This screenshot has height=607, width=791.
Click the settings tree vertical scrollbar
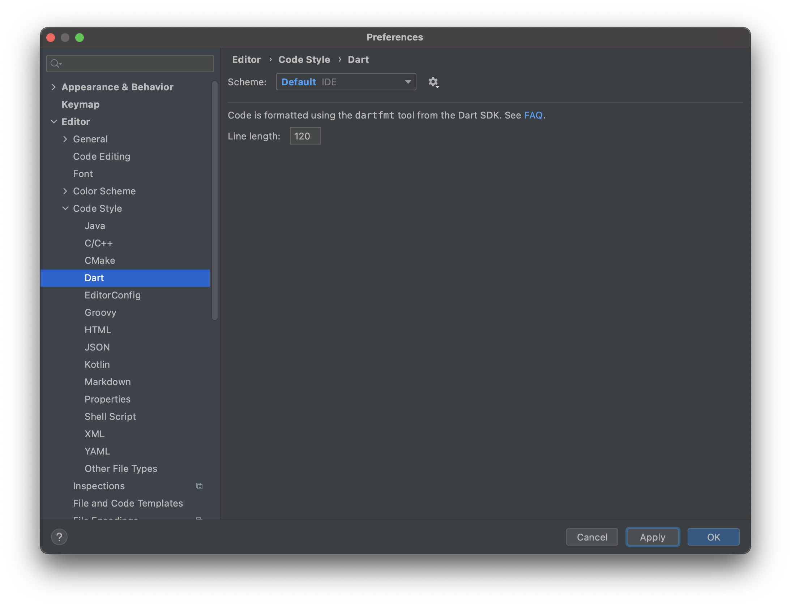(x=215, y=201)
